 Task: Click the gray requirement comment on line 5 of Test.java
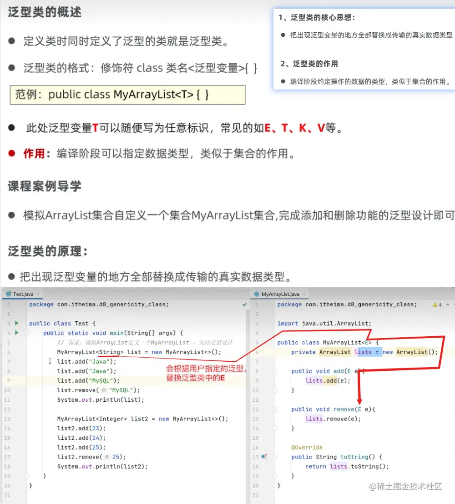tap(145, 343)
